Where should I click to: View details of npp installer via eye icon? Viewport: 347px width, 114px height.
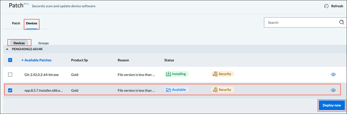(333, 90)
